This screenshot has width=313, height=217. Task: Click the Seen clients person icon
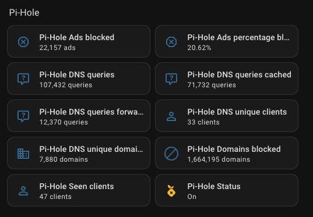pos(23,191)
